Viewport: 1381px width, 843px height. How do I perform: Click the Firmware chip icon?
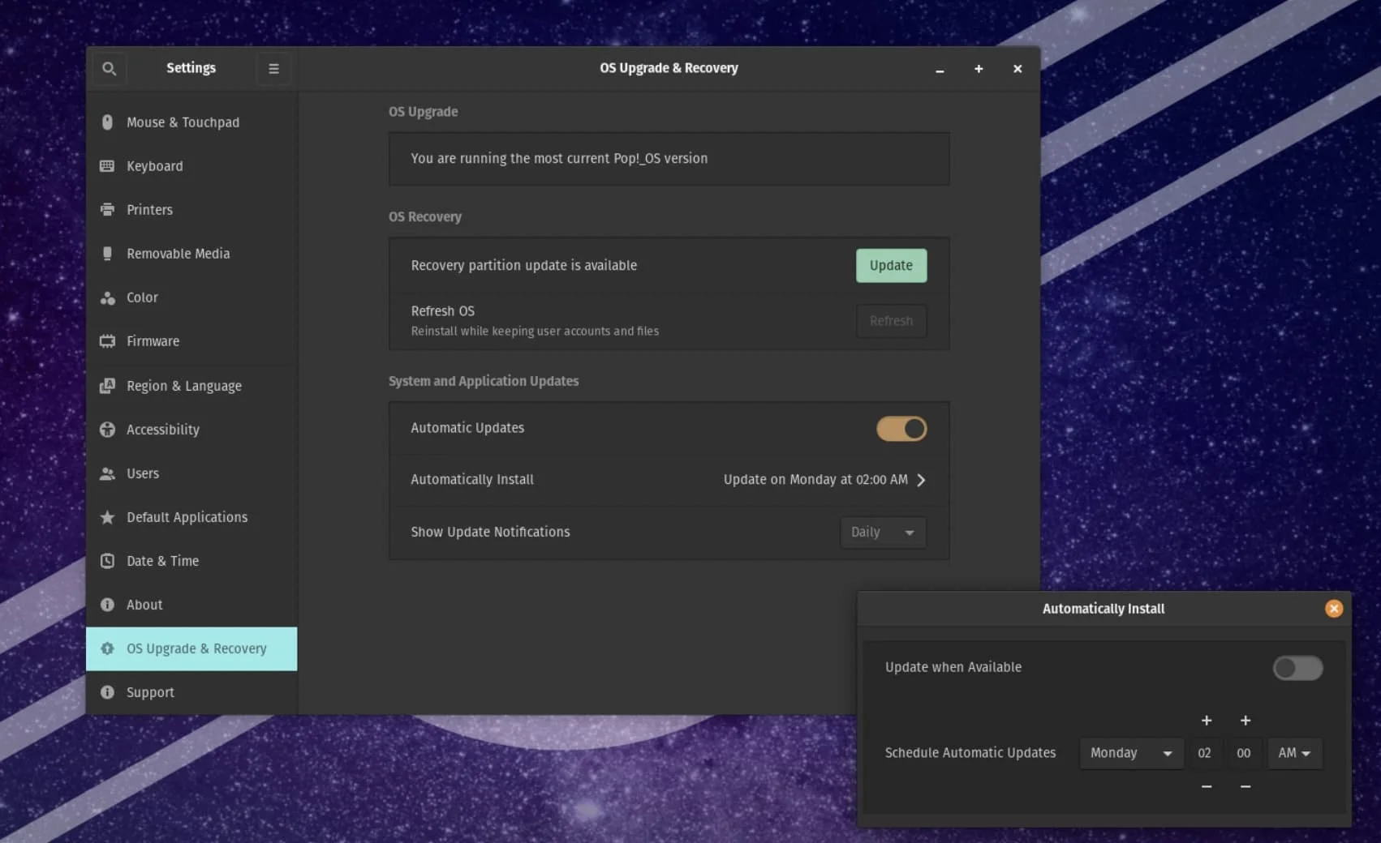point(107,341)
